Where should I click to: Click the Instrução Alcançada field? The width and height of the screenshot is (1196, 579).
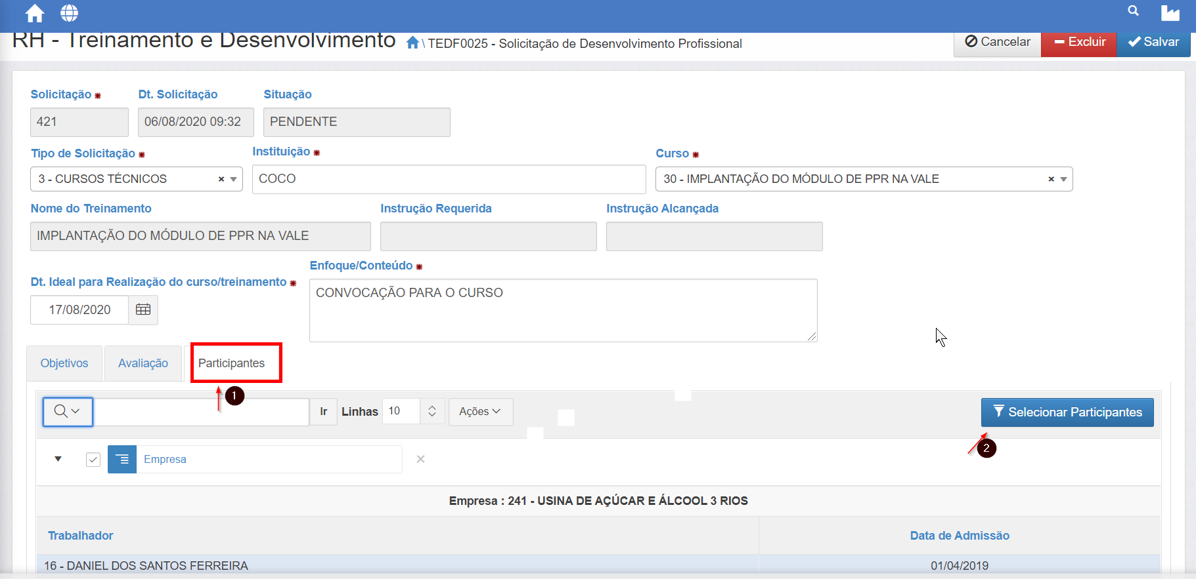point(715,236)
